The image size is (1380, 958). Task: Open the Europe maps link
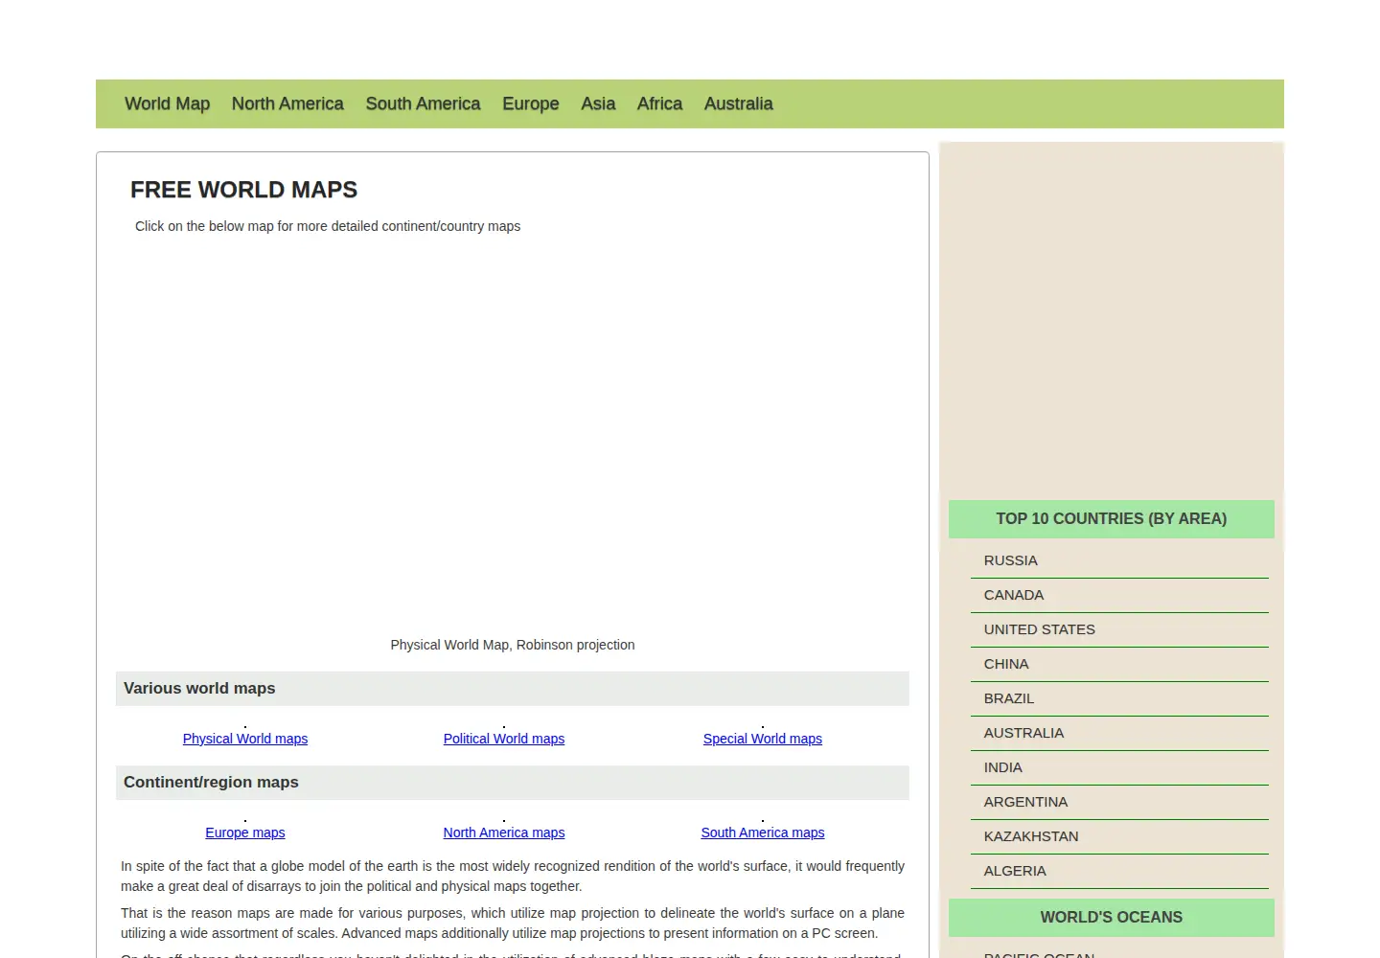click(245, 833)
